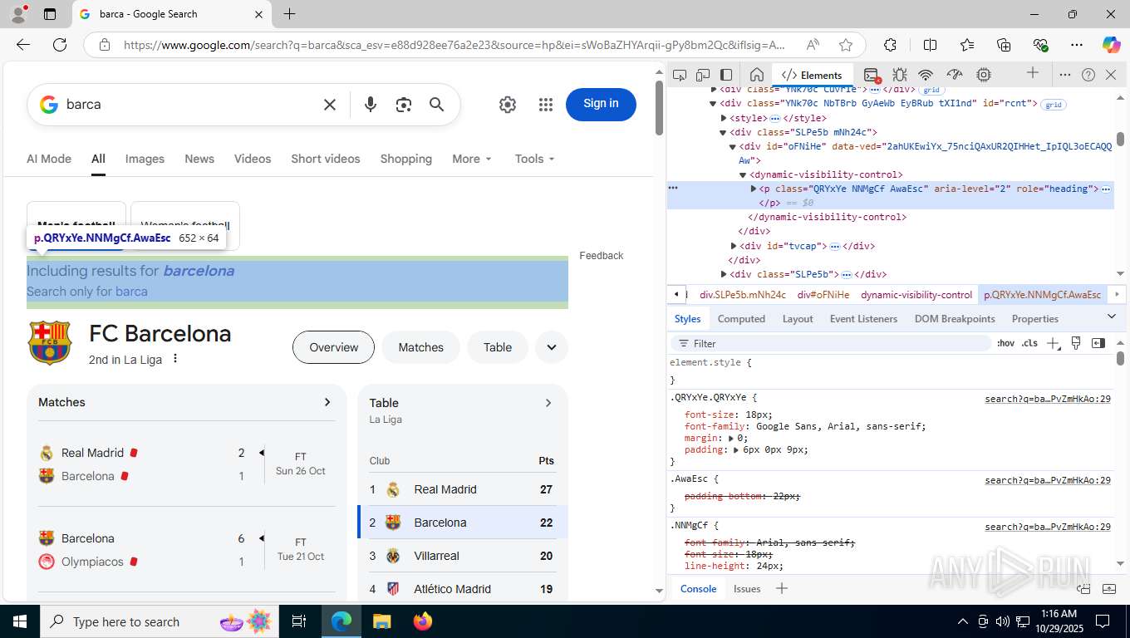
Task: Open Edge split screen icon
Action: click(x=931, y=45)
